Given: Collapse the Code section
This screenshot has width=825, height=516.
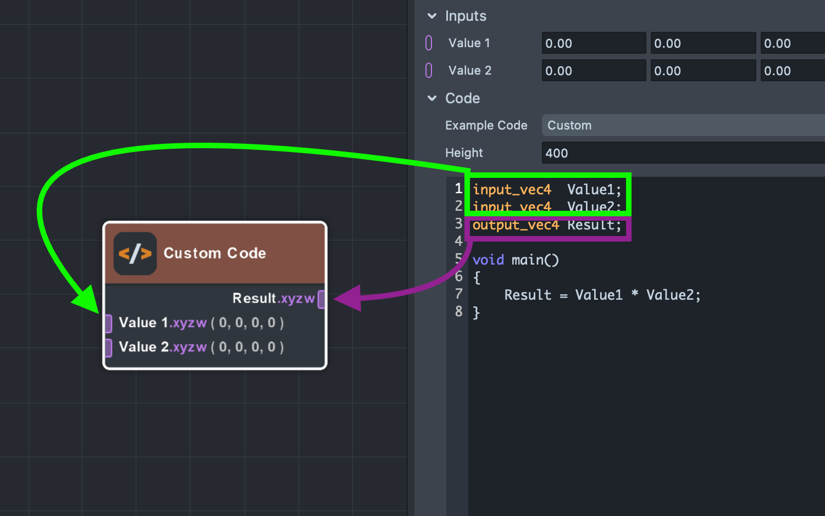Looking at the screenshot, I should (432, 98).
